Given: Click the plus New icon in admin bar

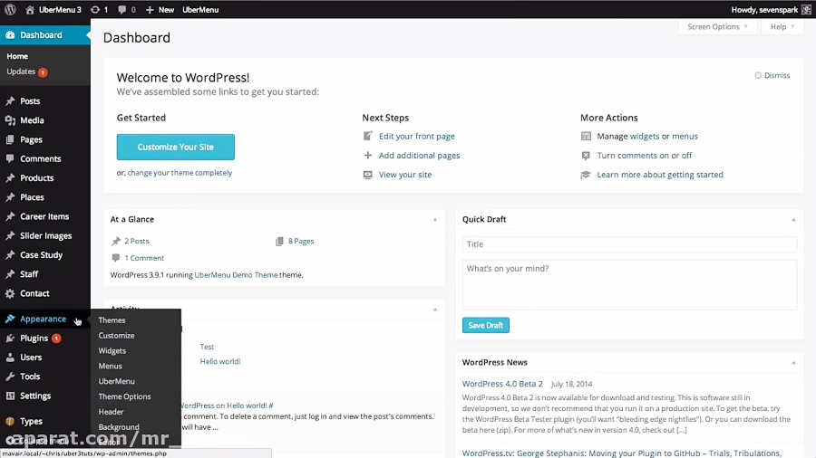Looking at the screenshot, I should click(x=150, y=9).
